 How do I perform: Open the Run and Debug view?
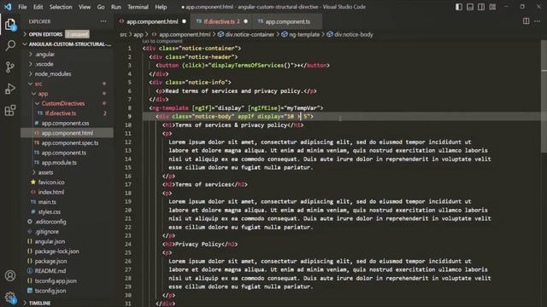pyautogui.click(x=10, y=89)
